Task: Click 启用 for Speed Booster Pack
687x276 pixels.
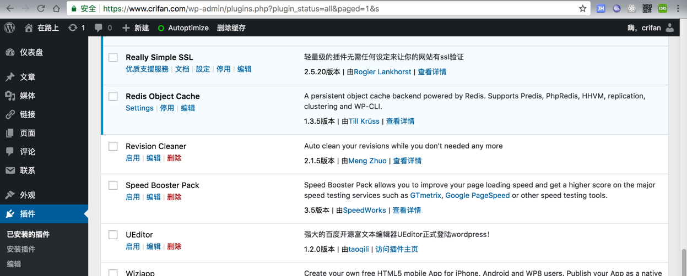Action: click(133, 197)
